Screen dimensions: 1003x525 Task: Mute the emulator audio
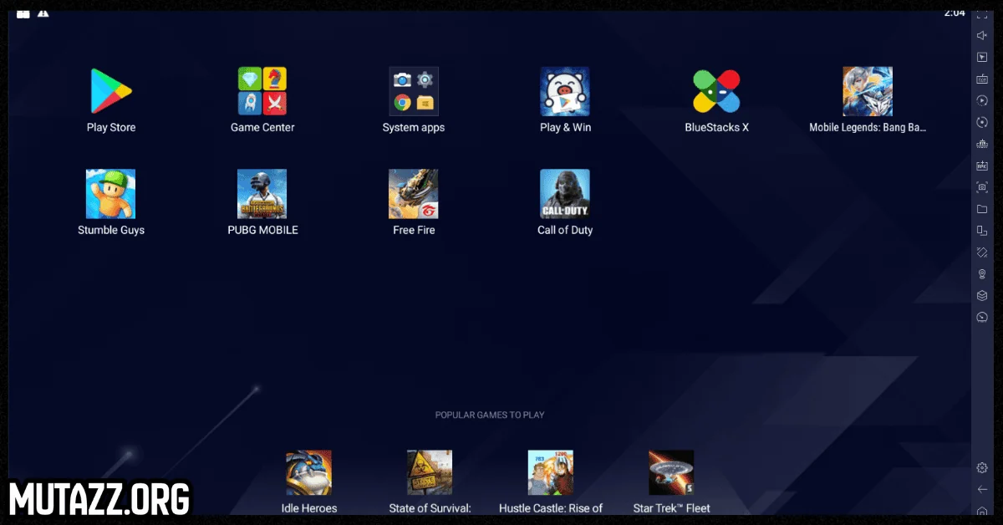[981, 35]
